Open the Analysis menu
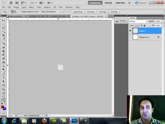 (47, 7)
